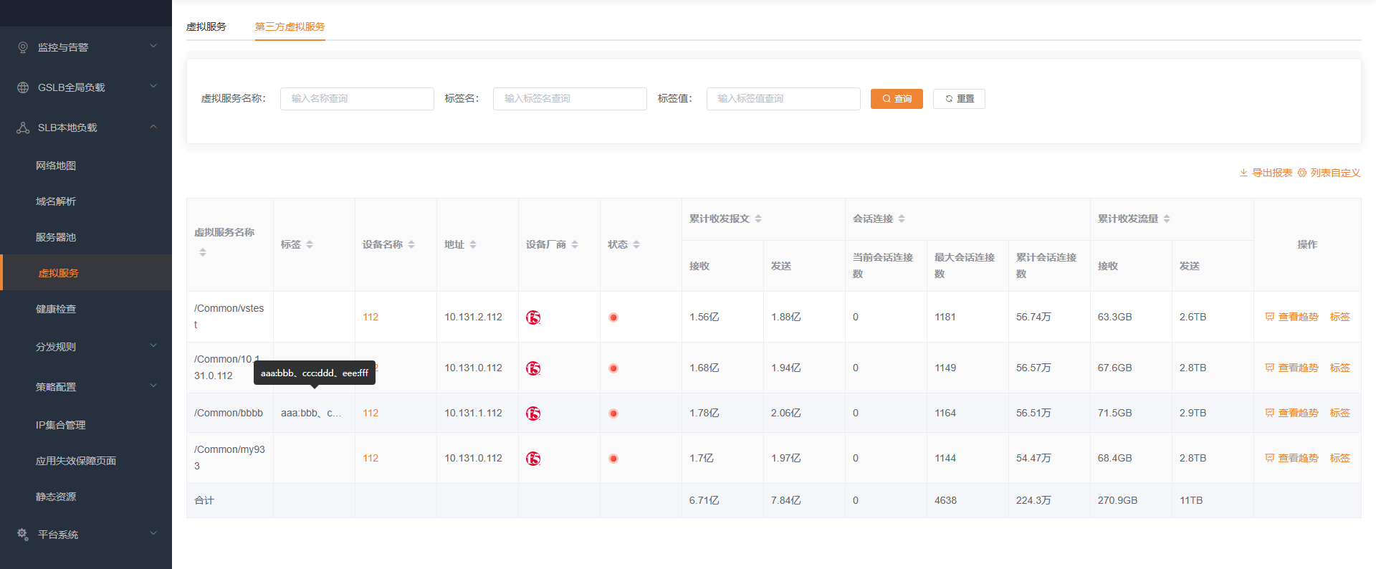The image size is (1376, 569).
Task: Sort by 状态 column arrows
Action: 636,245
